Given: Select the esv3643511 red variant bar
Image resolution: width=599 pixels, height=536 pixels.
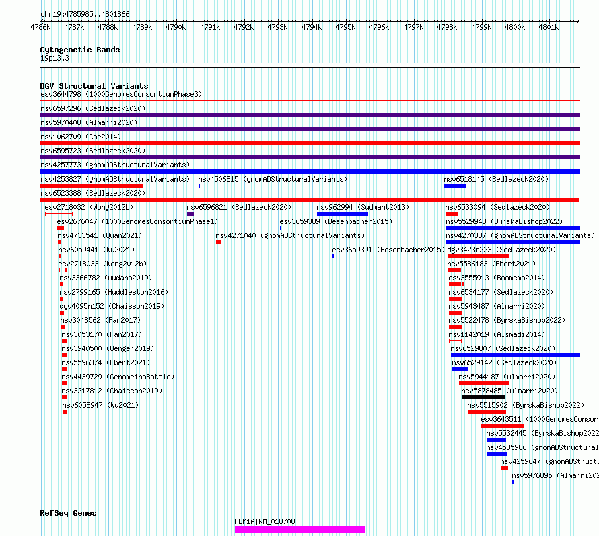Looking at the screenshot, I should (x=503, y=426).
